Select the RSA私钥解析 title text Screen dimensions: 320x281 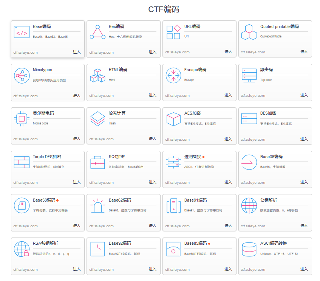pyautogui.click(x=45, y=244)
